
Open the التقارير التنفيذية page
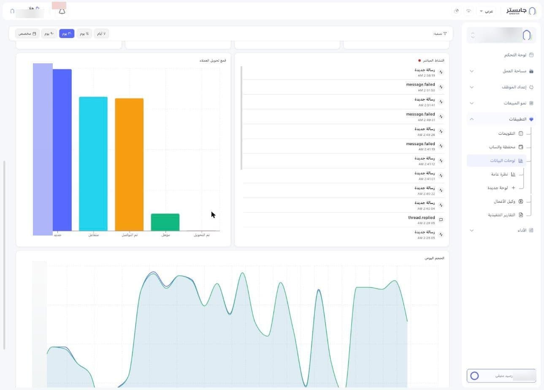(x=501, y=215)
